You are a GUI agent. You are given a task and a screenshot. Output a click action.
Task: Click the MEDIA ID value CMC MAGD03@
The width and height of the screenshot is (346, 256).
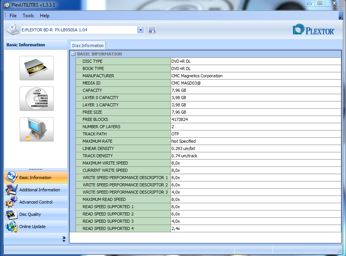click(x=186, y=83)
